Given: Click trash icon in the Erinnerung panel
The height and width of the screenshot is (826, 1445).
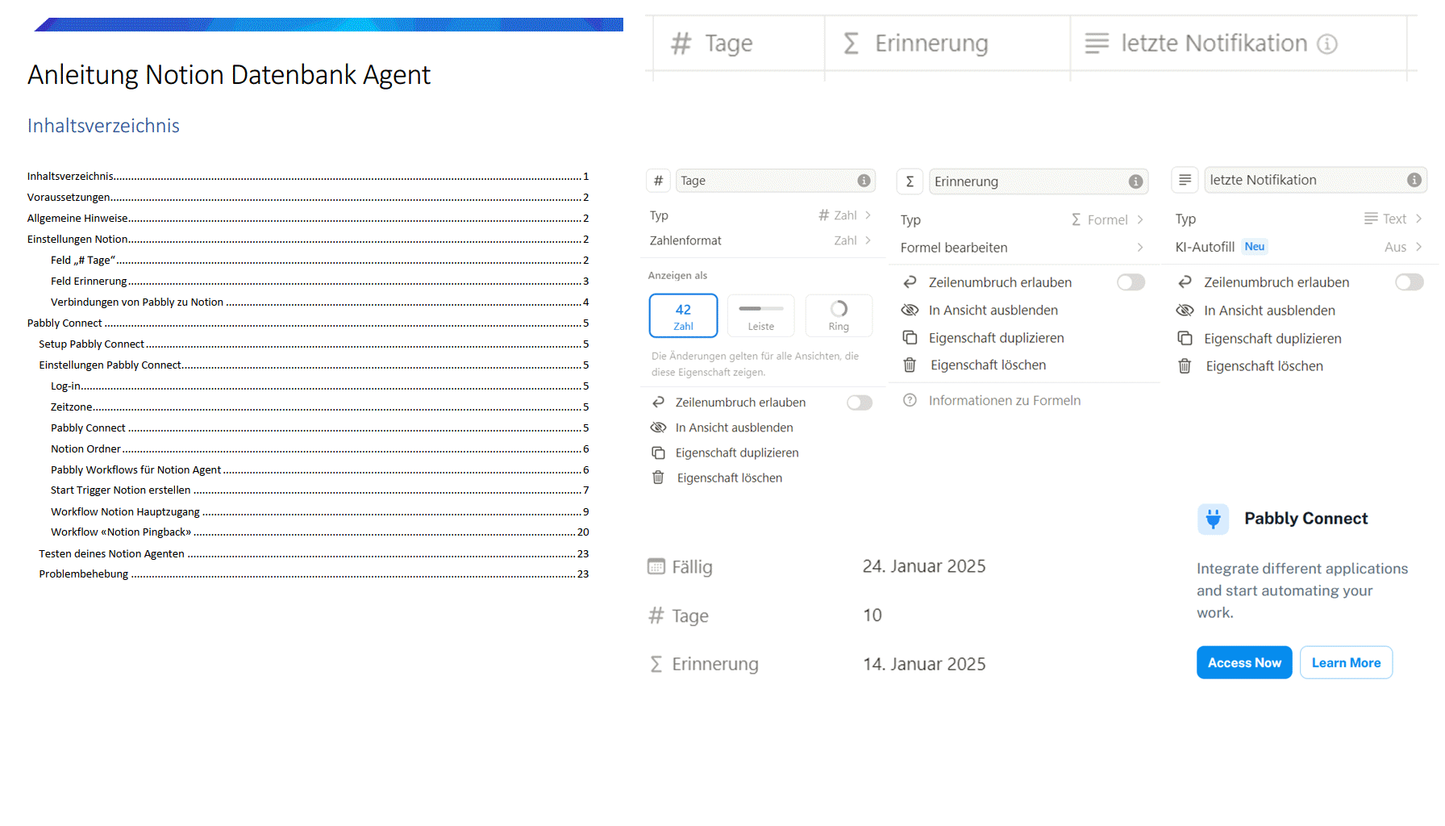Looking at the screenshot, I should 910,365.
